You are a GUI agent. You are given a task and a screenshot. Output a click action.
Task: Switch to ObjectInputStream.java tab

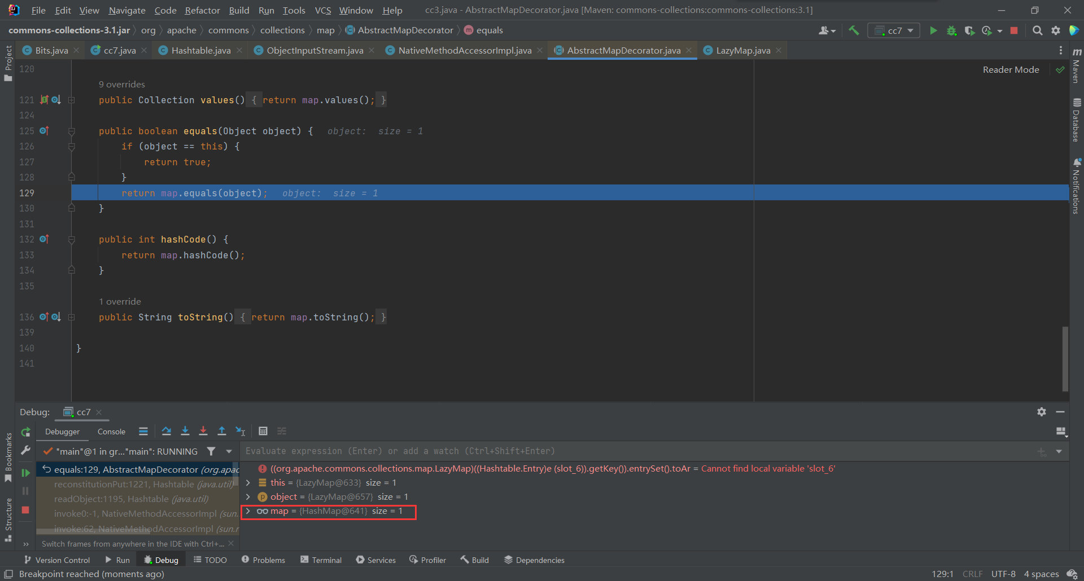click(x=314, y=51)
